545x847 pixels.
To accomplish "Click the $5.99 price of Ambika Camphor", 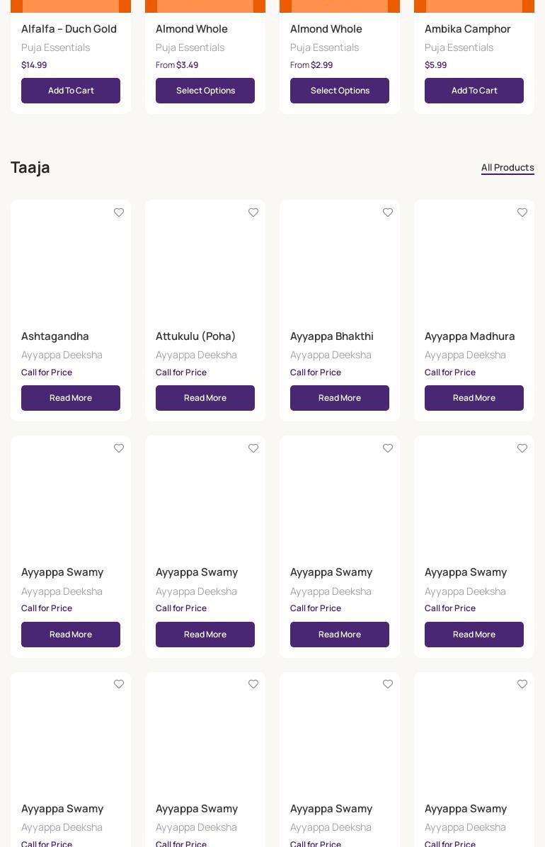I will click(x=436, y=65).
